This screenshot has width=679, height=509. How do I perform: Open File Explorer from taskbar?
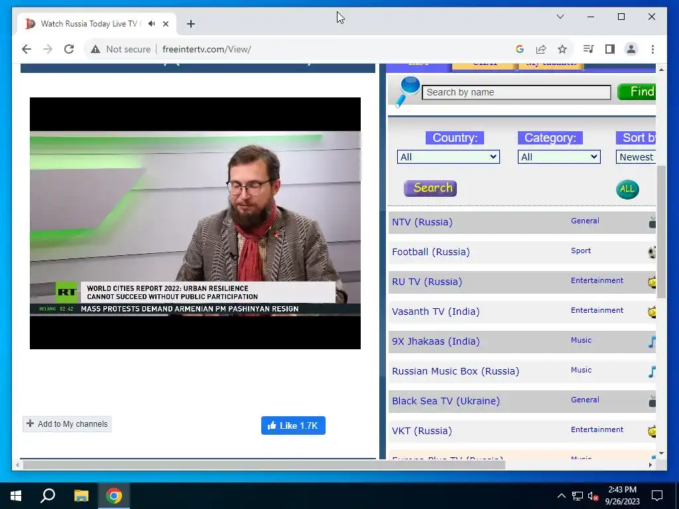point(81,496)
